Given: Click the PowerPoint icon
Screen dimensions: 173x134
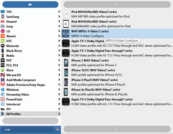Looking at the screenshot, I should coord(3,99).
